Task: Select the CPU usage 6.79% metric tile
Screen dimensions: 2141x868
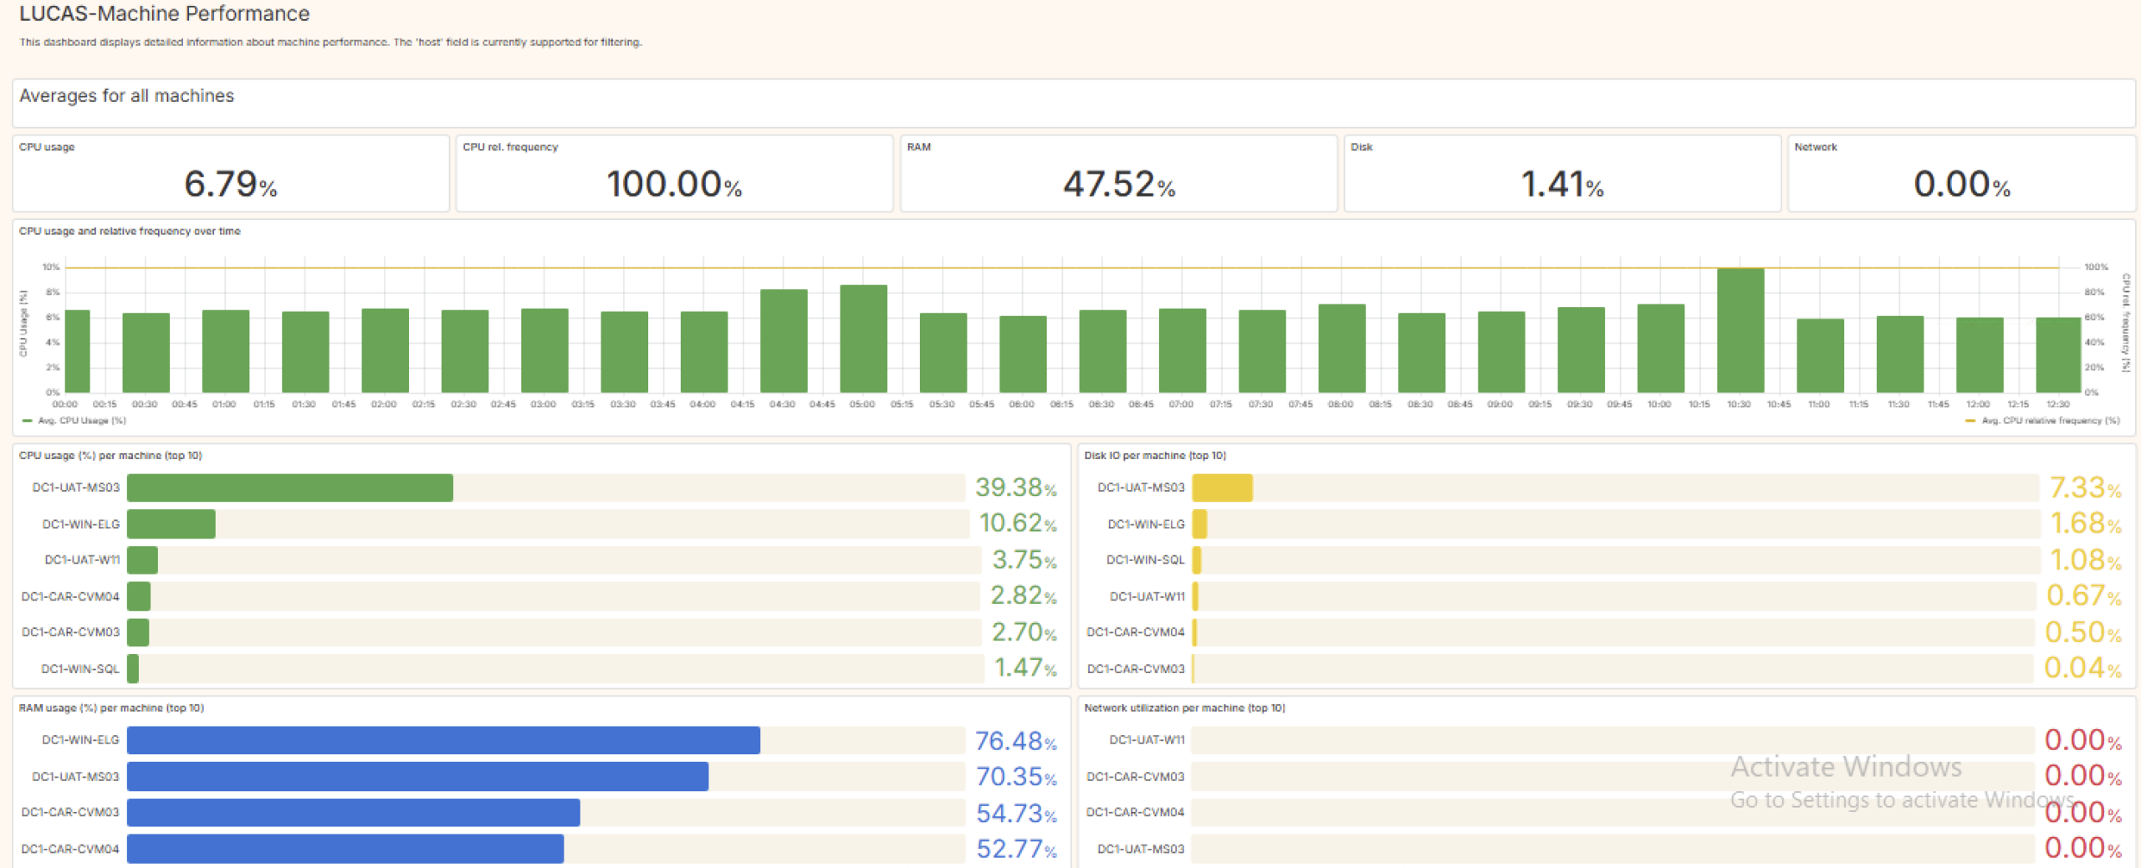Action: click(231, 173)
